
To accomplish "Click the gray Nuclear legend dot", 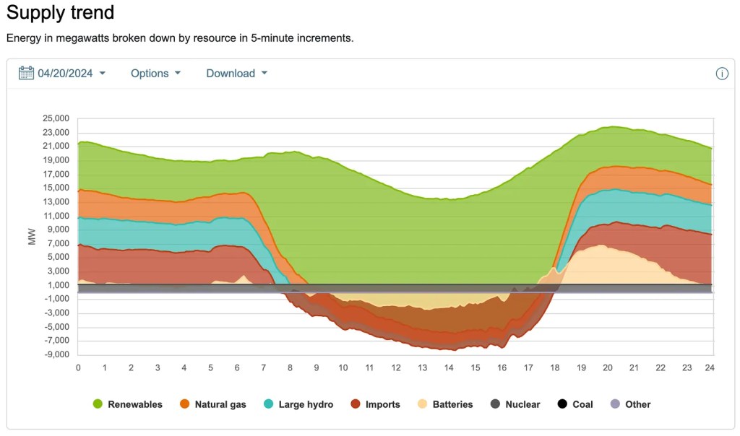I will [495, 404].
